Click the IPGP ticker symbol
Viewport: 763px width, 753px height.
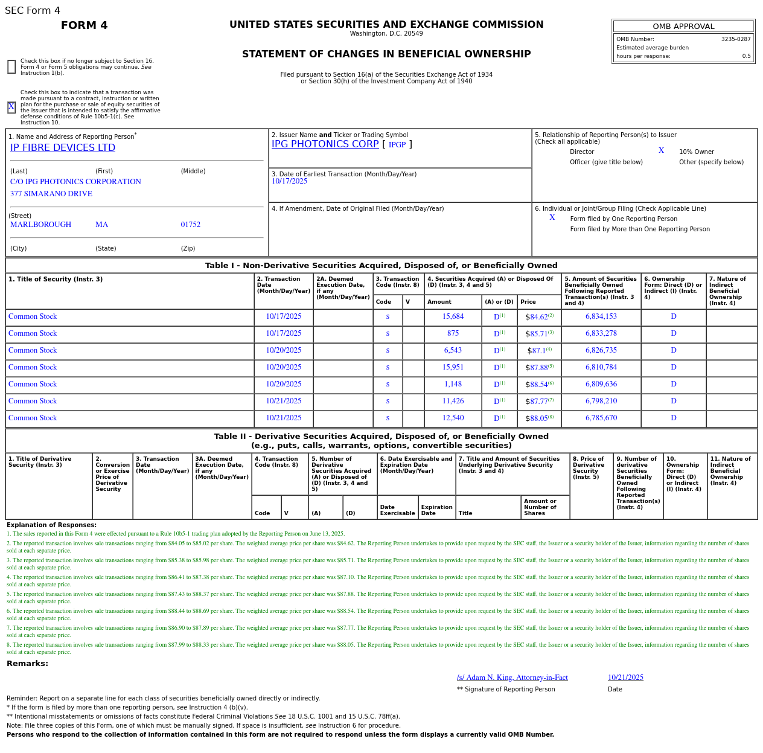pyautogui.click(x=397, y=145)
